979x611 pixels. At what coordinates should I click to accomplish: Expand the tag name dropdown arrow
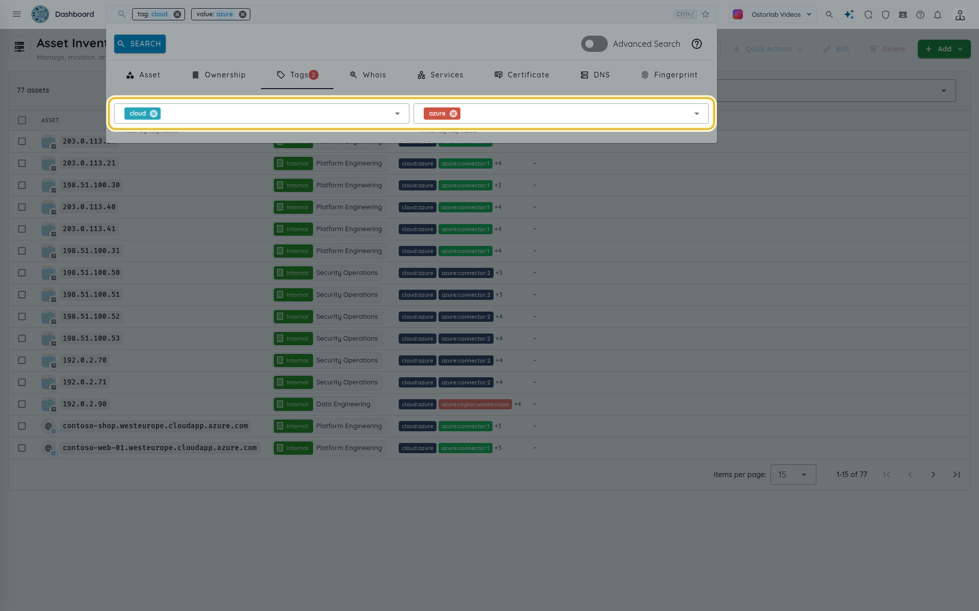[x=397, y=114]
